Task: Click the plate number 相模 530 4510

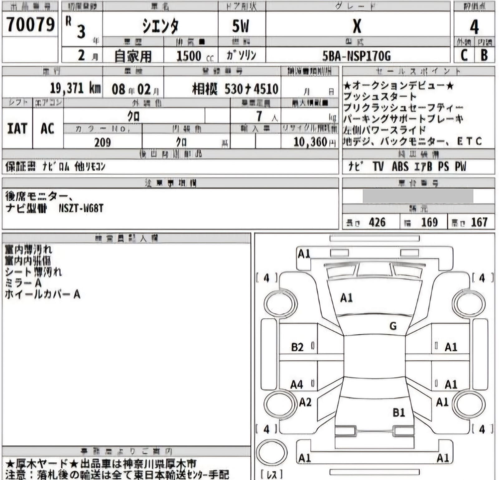Action: 235,89
